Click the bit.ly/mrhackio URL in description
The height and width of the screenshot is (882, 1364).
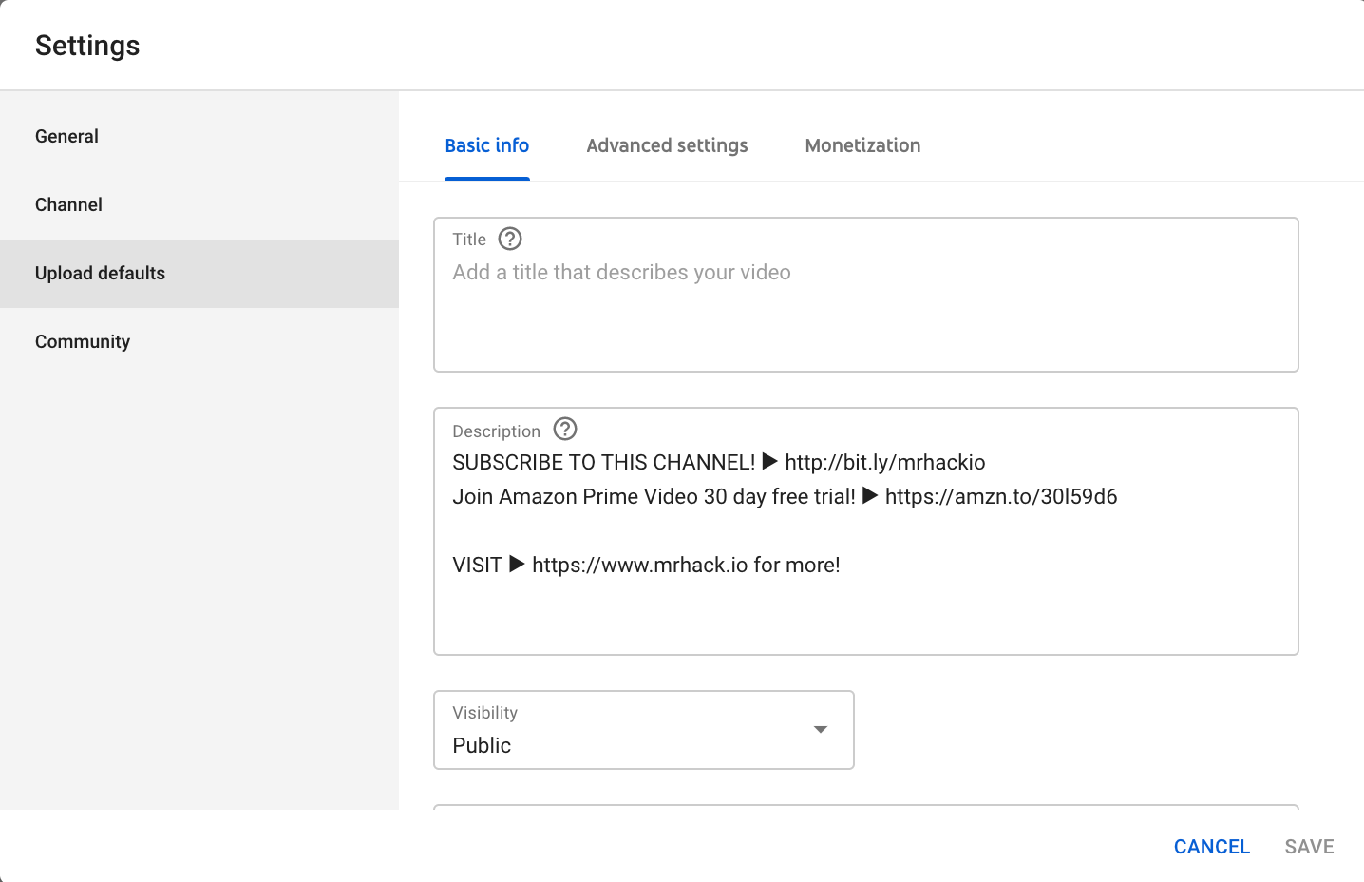tap(884, 463)
